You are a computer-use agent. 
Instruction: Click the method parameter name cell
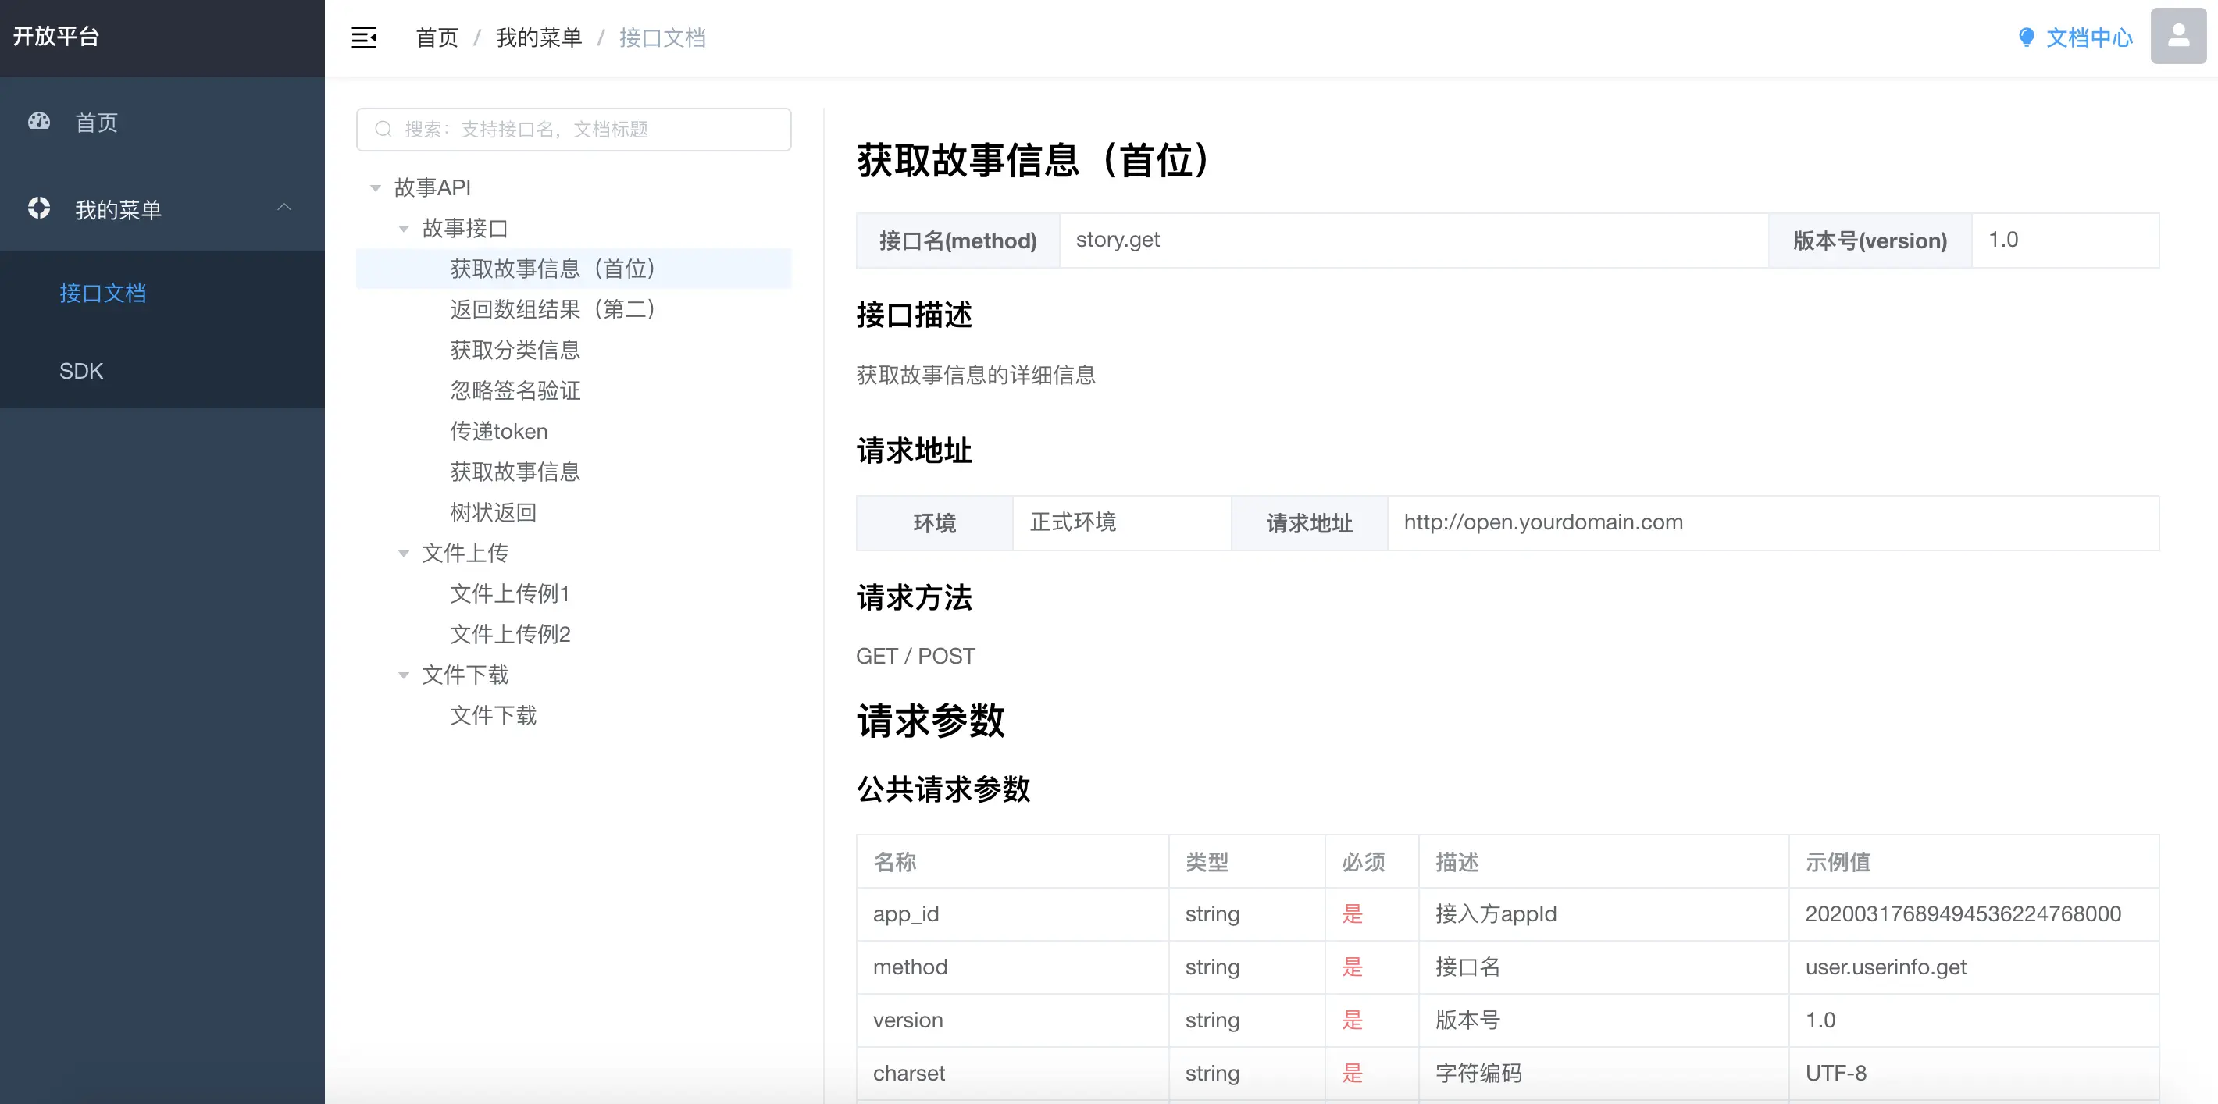(x=1011, y=967)
